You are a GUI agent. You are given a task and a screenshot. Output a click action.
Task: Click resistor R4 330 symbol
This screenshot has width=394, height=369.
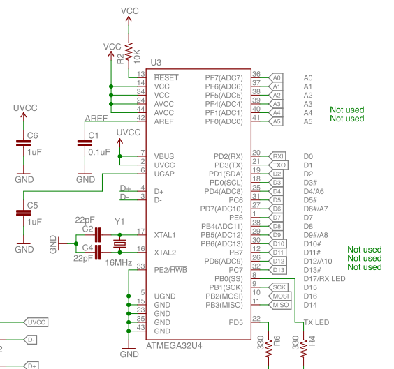[x=304, y=349]
